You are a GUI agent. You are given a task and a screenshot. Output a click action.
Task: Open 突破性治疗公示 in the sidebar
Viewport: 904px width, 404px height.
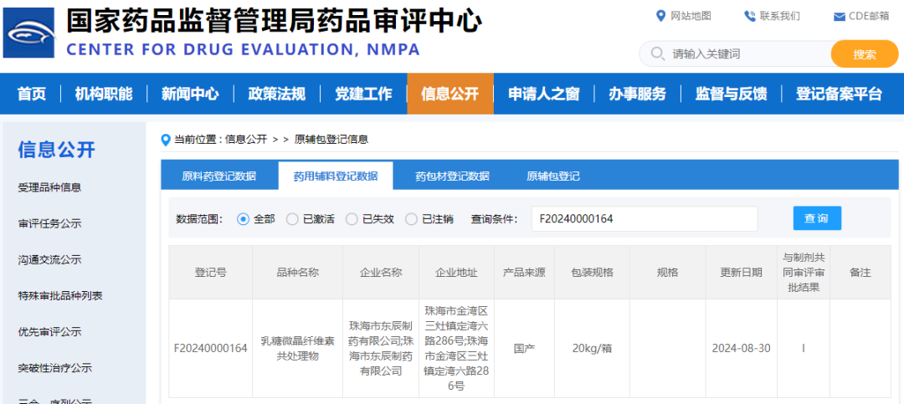tap(54, 368)
